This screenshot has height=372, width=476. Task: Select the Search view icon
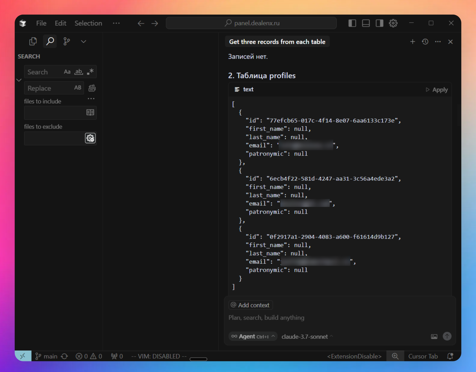(50, 41)
